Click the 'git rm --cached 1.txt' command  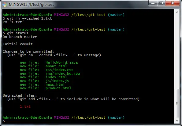coord(29,18)
